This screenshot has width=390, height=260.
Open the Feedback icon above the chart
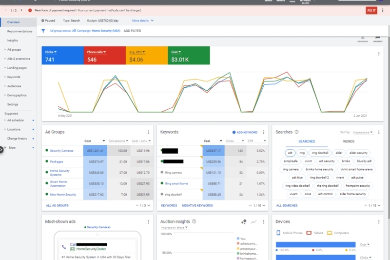(378, 38)
